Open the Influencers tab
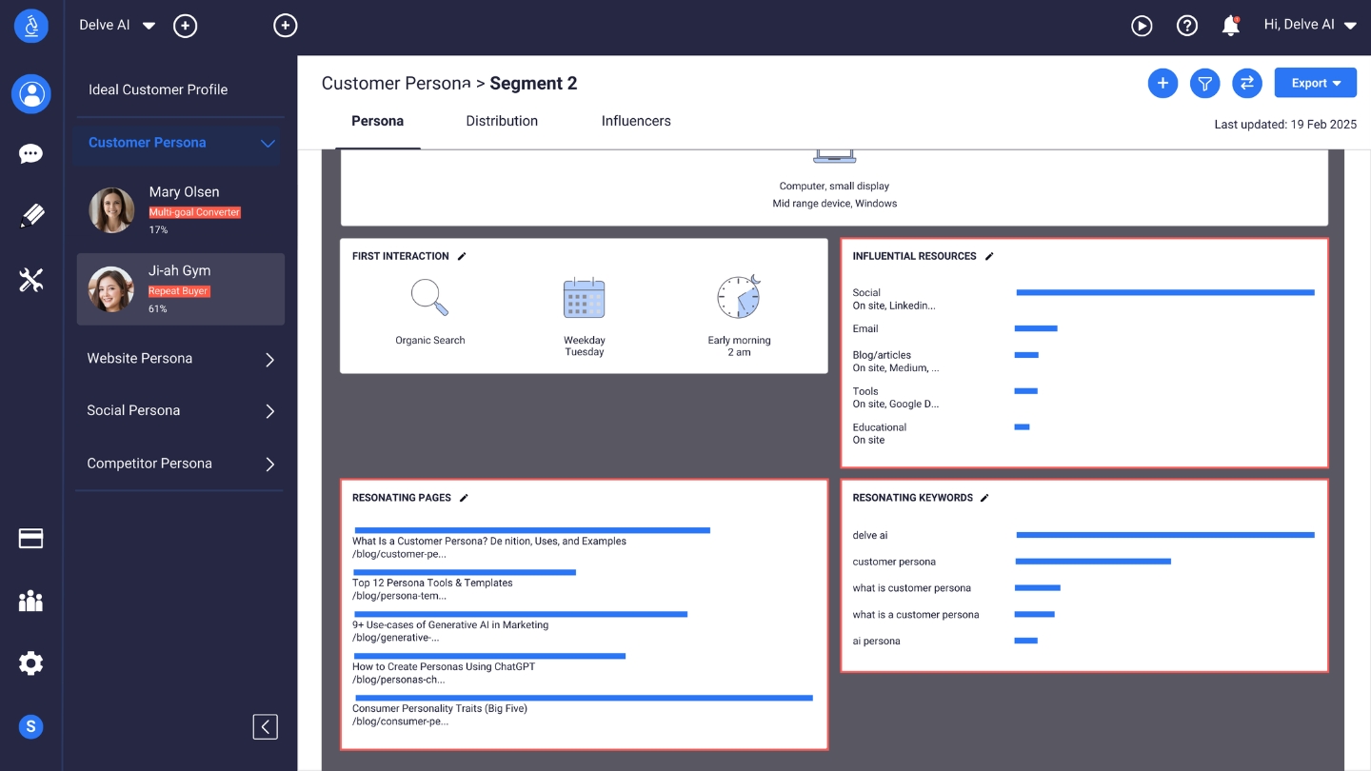Image resolution: width=1371 pixels, height=771 pixels. pos(635,121)
